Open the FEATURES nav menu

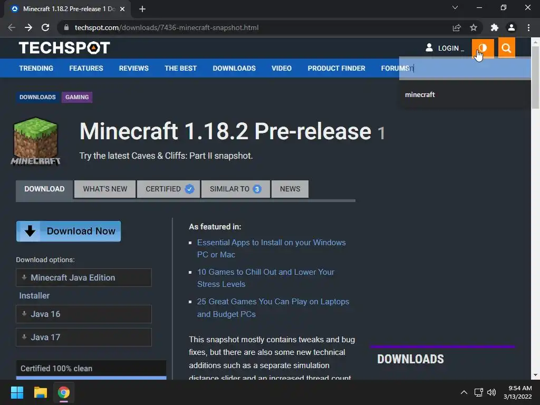(86, 68)
